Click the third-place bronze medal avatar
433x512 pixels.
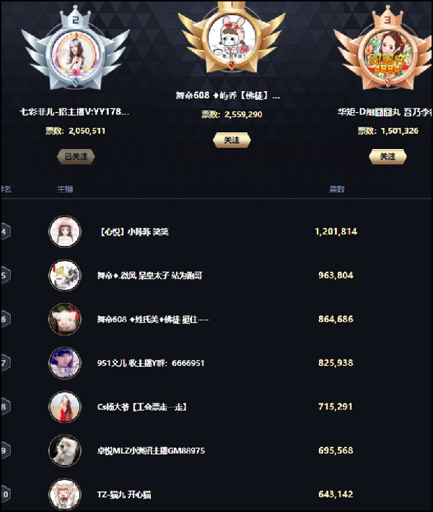pyautogui.click(x=388, y=54)
